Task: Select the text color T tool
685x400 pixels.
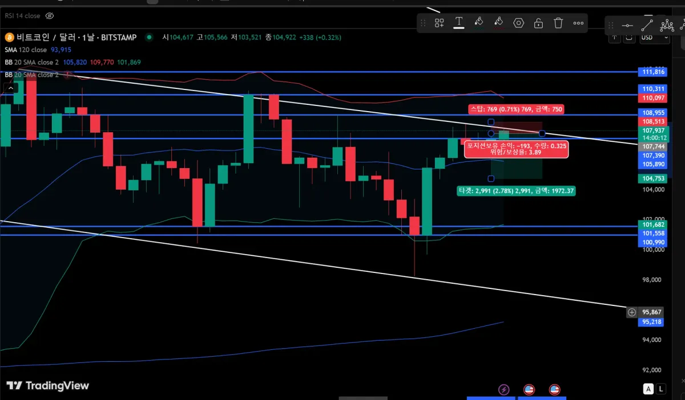Action: click(459, 23)
